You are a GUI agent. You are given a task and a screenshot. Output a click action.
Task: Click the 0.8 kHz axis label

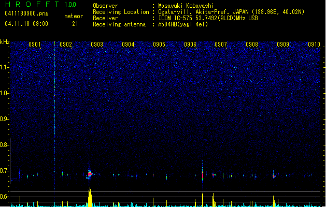4,145
